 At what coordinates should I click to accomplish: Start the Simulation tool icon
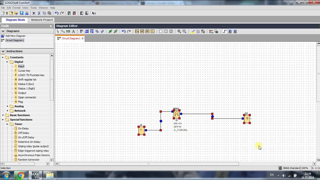coord(211,31)
